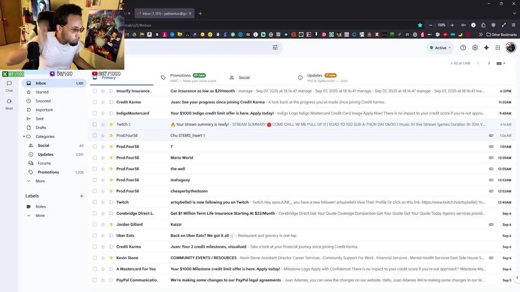Open the Gemini sparkle icon
This screenshot has height=292, width=520.
(x=486, y=48)
